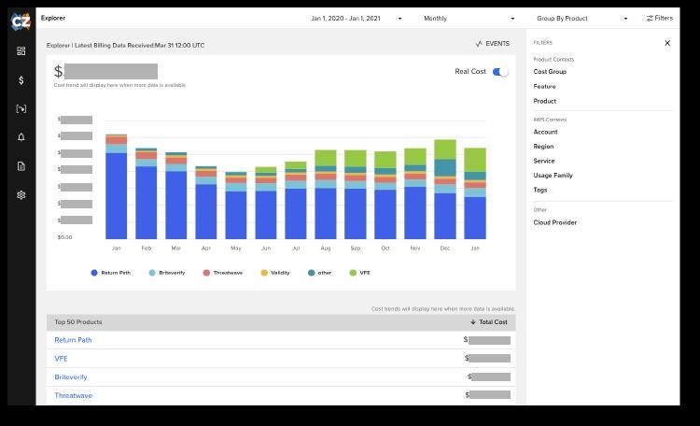Select Tags filter
Viewport: 700px width, 426px height.
click(540, 190)
